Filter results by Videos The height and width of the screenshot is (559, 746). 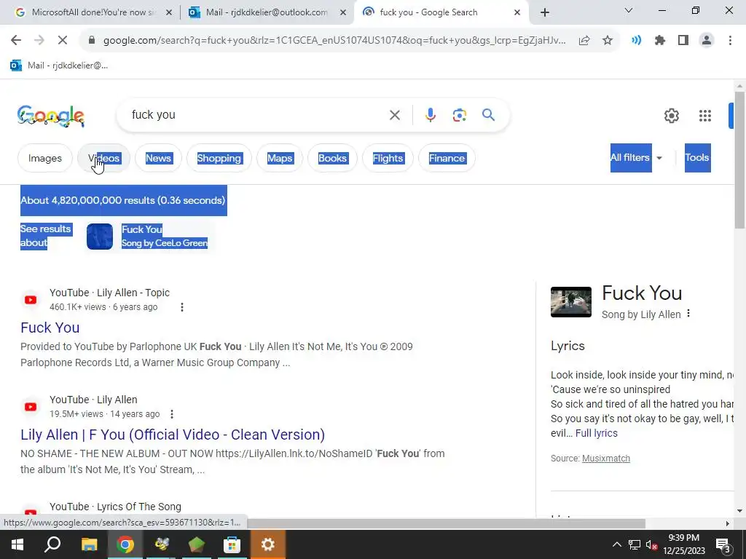coord(103,158)
